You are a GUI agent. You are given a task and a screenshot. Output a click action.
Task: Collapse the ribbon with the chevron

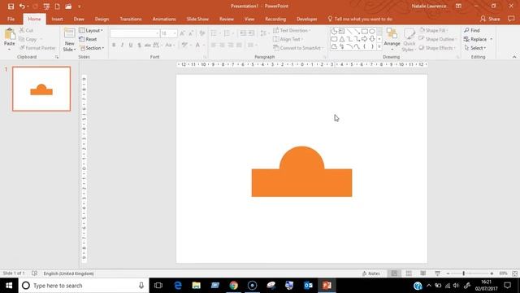514,57
